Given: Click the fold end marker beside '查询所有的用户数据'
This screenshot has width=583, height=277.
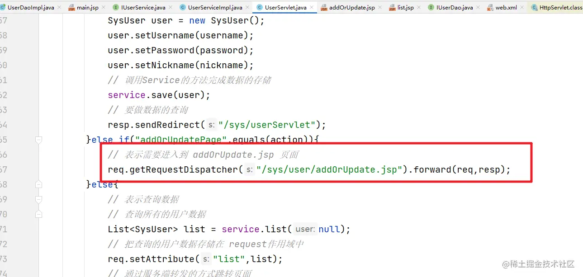Looking at the screenshot, I should point(38,214).
